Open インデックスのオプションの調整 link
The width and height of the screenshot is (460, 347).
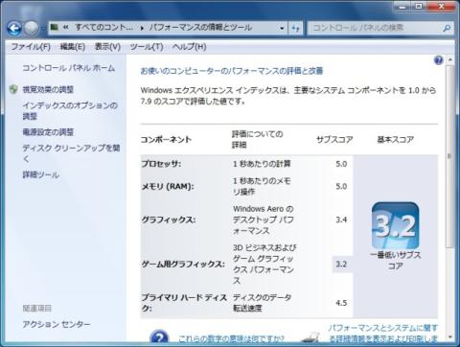pyautogui.click(x=70, y=110)
